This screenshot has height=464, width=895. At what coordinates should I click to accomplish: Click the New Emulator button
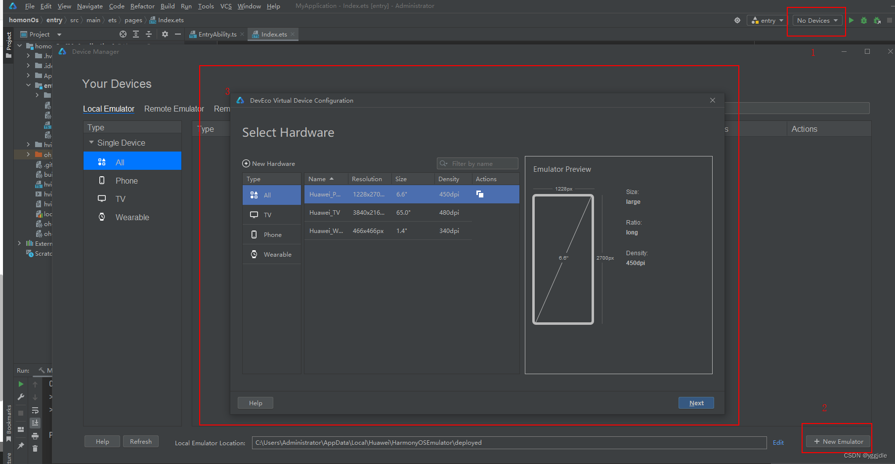pos(838,441)
